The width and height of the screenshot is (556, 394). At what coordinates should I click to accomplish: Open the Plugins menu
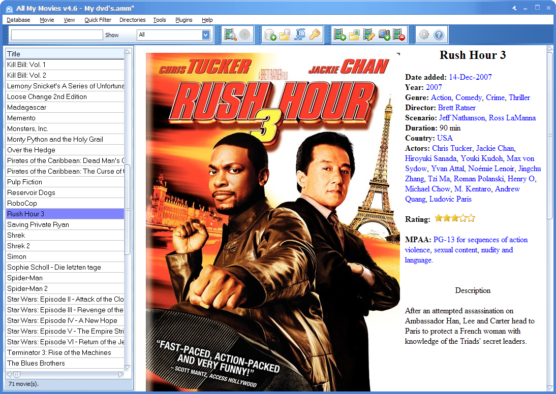[183, 20]
